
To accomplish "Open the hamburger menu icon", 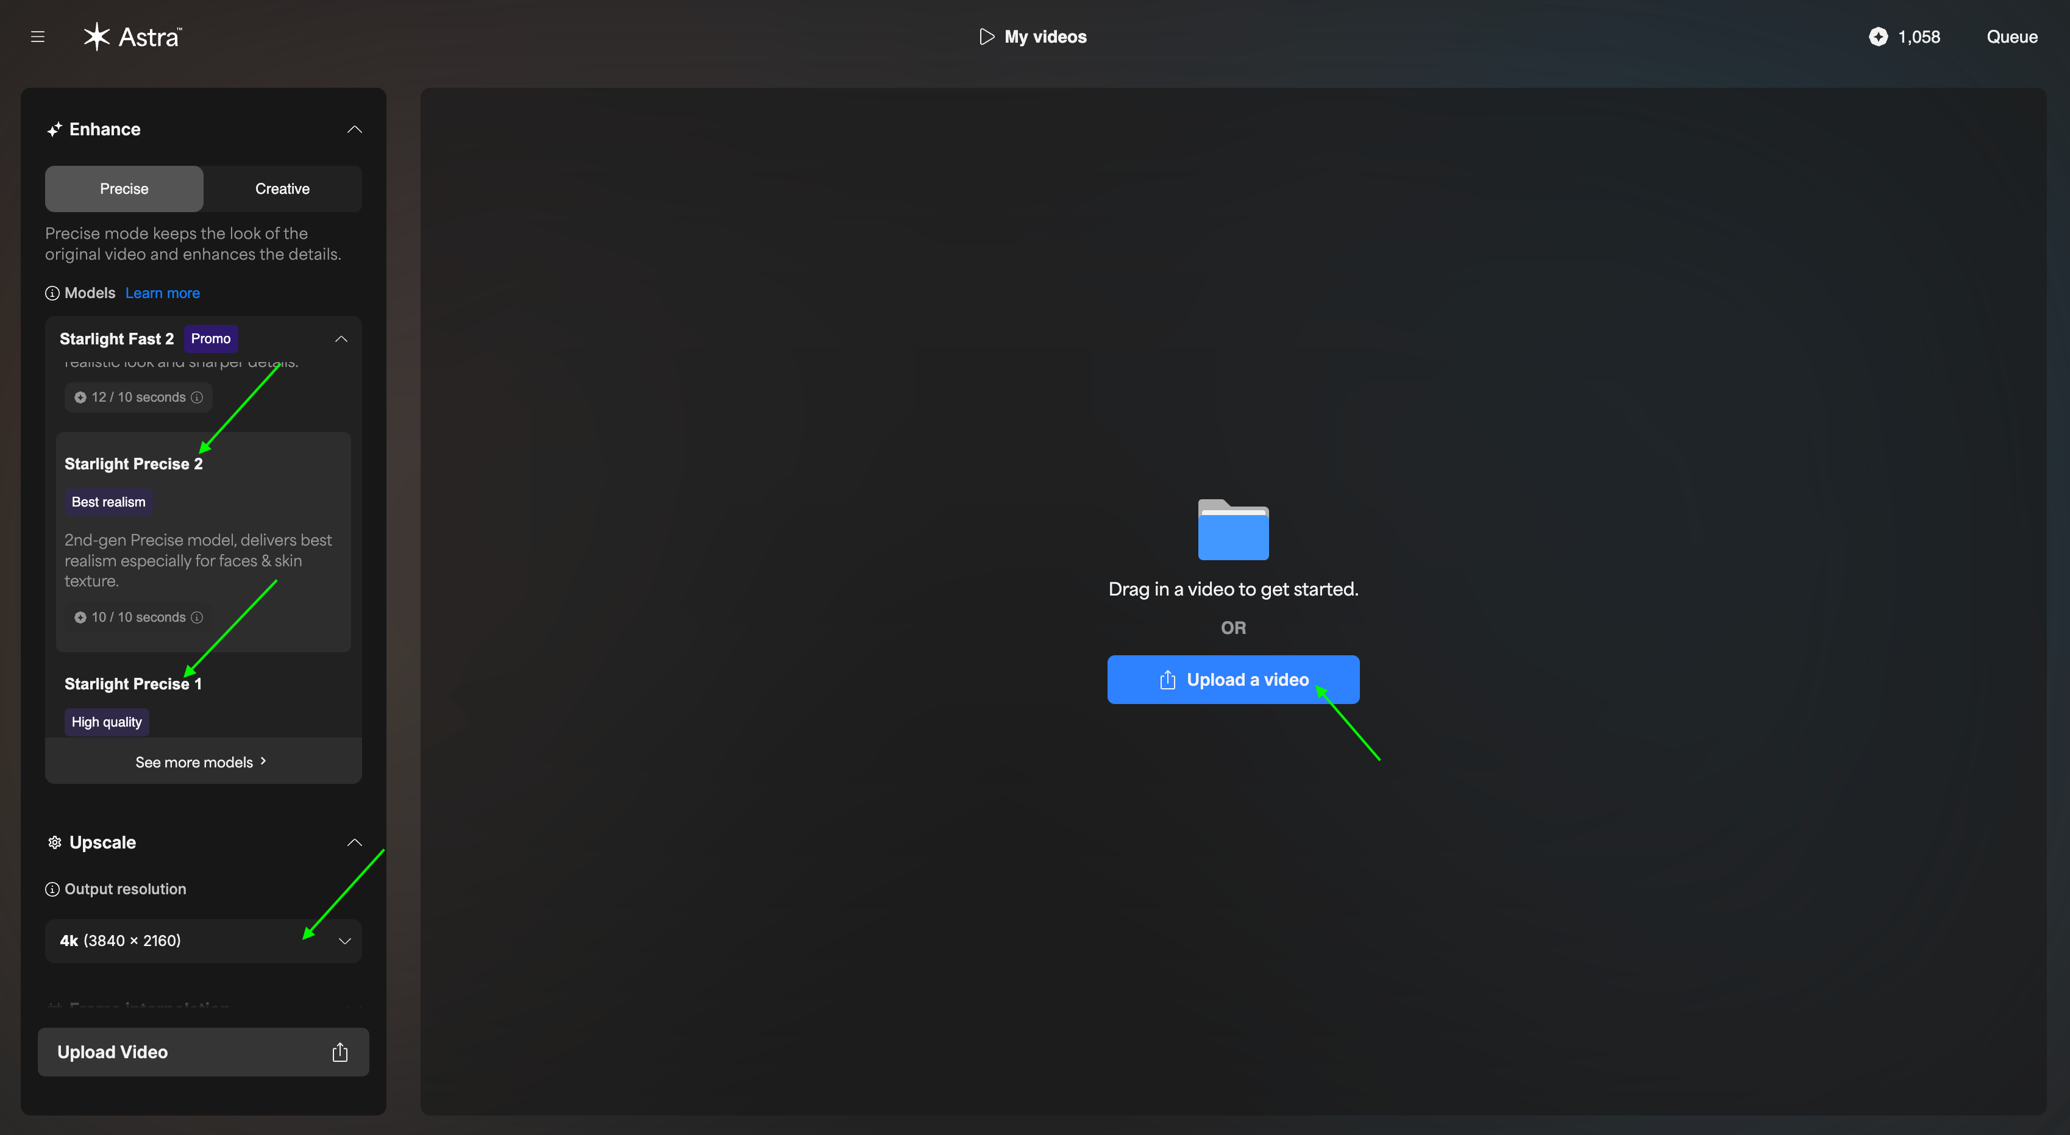I will click(38, 37).
